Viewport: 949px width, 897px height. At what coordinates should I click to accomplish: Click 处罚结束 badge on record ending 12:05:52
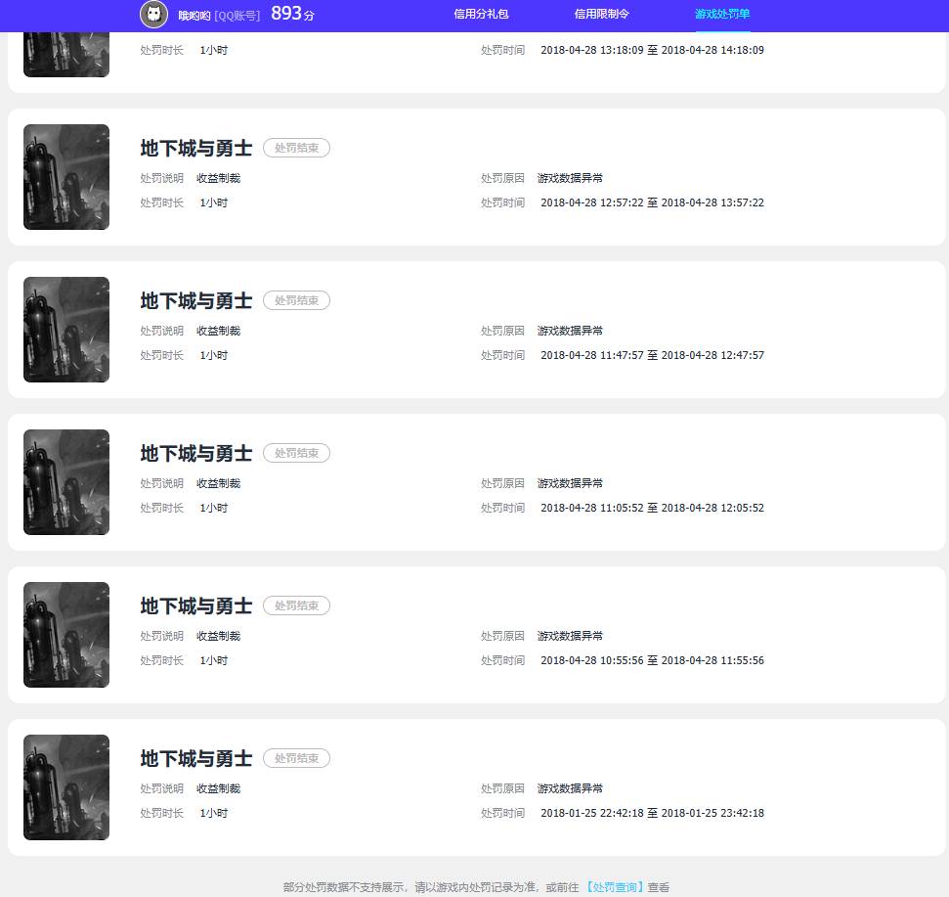tap(296, 453)
